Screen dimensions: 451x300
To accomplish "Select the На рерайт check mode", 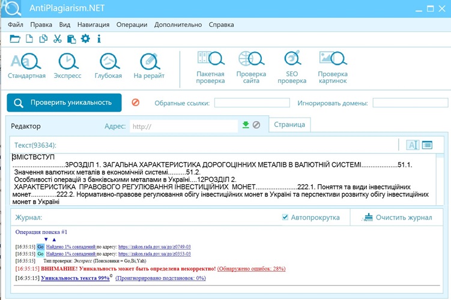I will [149, 66].
